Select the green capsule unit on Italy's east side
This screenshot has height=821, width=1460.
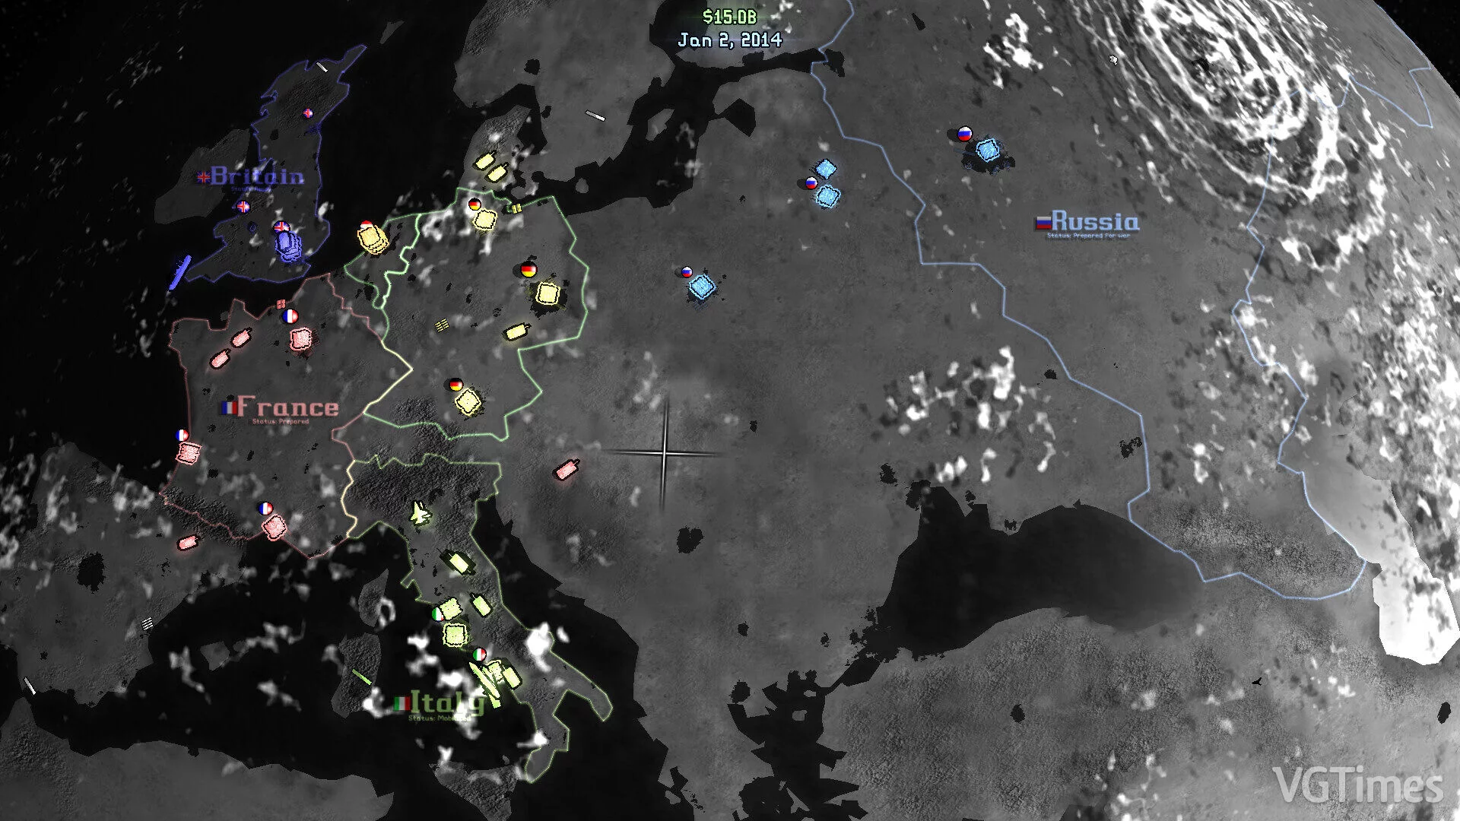(481, 604)
